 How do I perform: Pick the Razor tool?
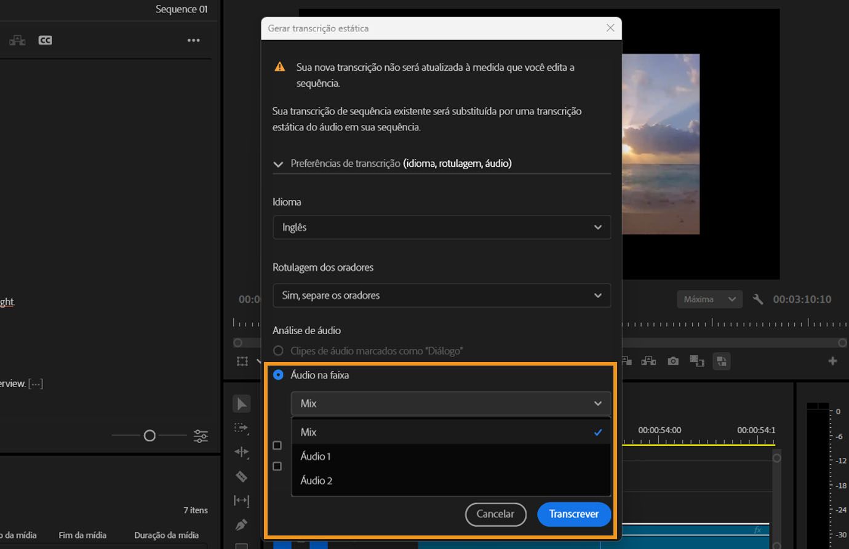(241, 476)
